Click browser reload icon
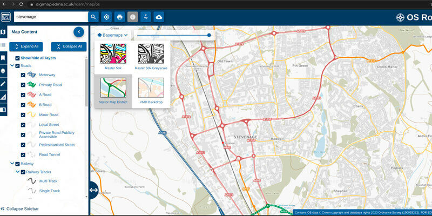Viewport: 432px width, 216px height. pos(21,4)
